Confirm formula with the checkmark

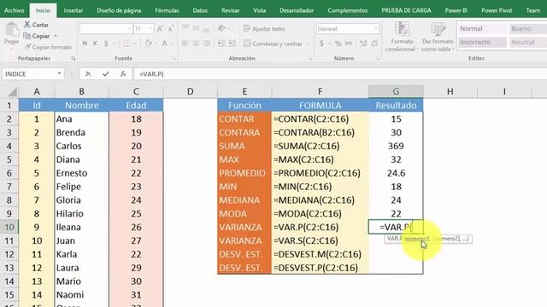click(106, 74)
